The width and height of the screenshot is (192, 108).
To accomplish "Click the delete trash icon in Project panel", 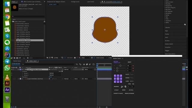I will pyautogui.click(x=28, y=58).
